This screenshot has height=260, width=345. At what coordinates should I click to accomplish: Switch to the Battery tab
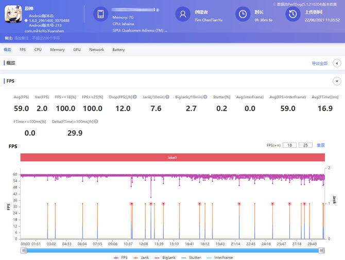coord(118,50)
